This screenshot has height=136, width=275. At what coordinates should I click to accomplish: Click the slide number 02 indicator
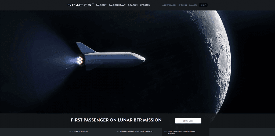tap(118, 131)
